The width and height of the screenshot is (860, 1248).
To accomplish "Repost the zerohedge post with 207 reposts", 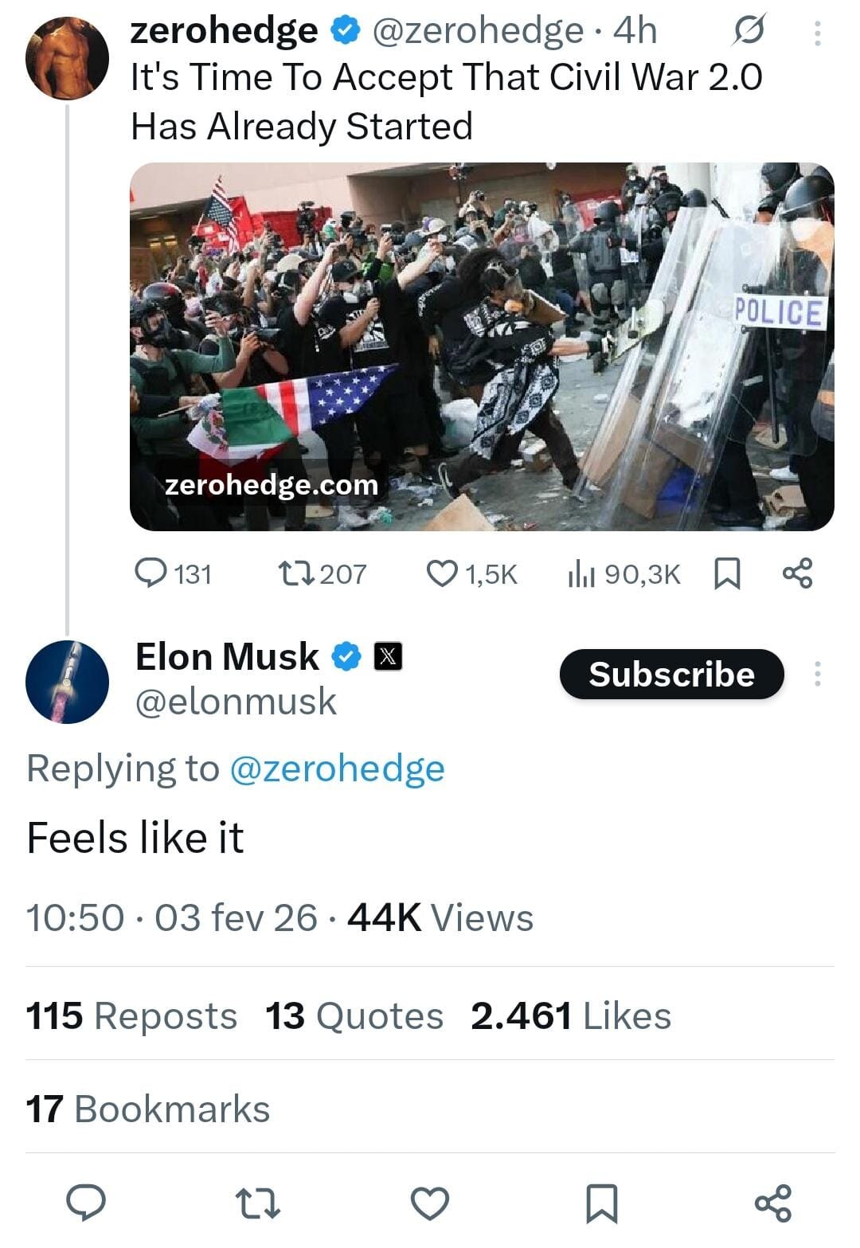I will pos(322,573).
